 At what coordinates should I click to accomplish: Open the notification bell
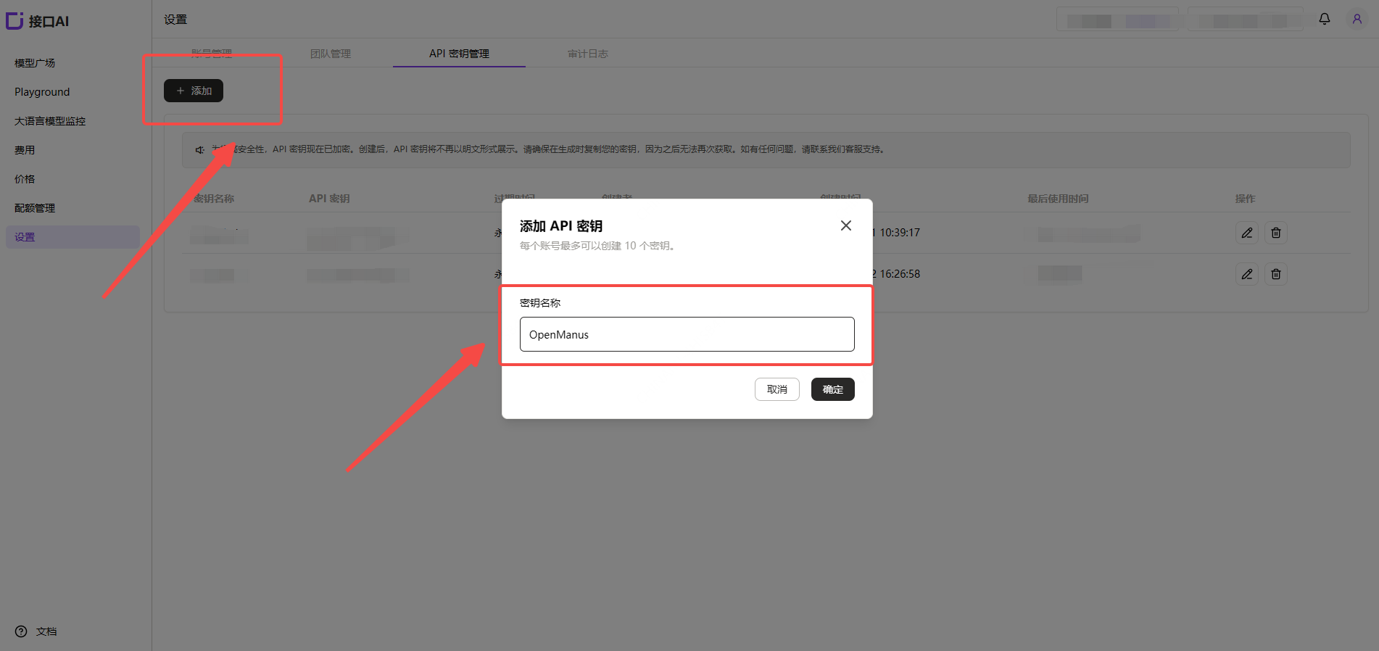click(x=1325, y=19)
